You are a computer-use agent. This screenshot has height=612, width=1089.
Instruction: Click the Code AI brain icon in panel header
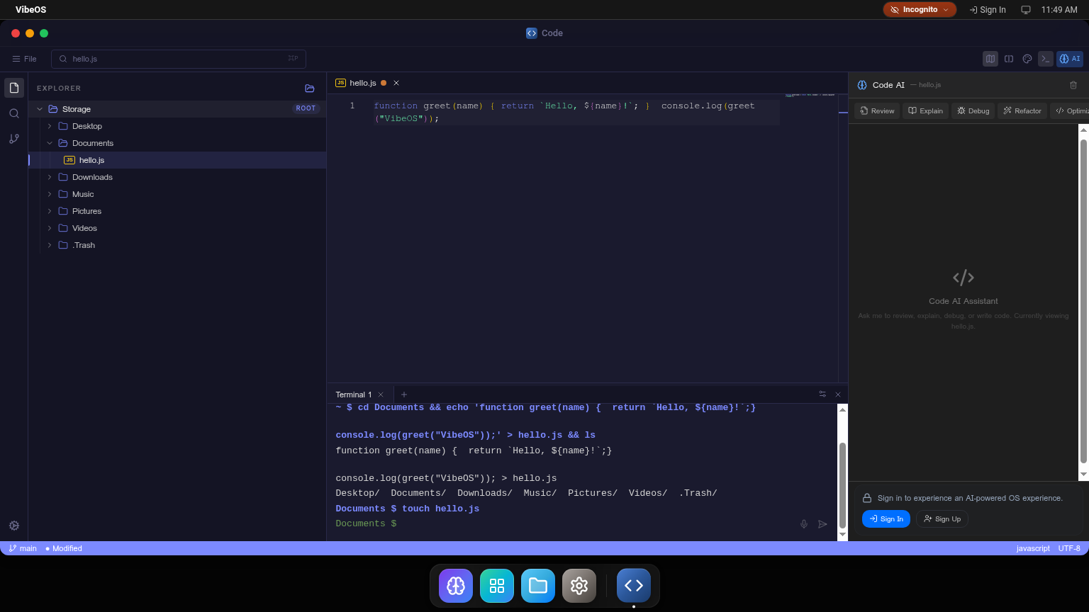[x=862, y=85]
